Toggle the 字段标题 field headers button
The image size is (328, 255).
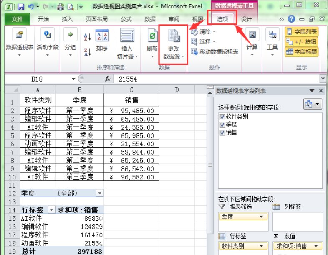(301, 52)
